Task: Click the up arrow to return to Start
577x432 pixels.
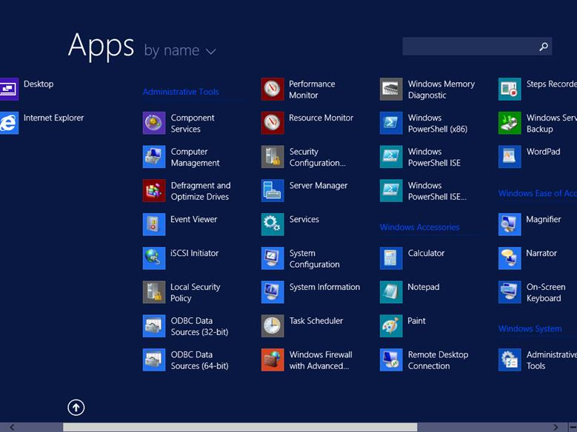Action: [x=76, y=408]
